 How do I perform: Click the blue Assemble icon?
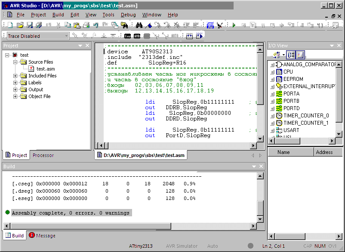click(210, 25)
